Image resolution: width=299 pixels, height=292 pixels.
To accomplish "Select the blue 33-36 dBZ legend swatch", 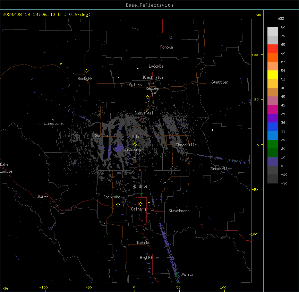I will pyautogui.click(x=273, y=127).
